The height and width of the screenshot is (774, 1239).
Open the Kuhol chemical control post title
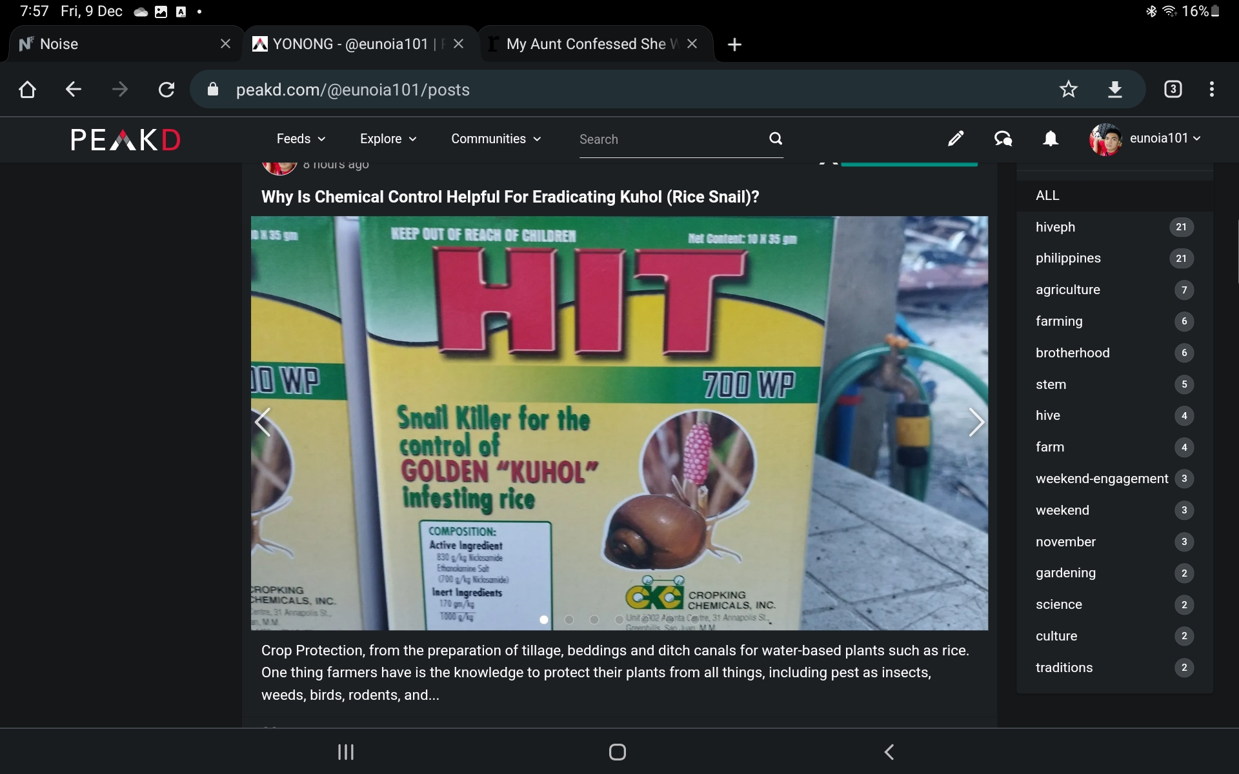(x=510, y=197)
